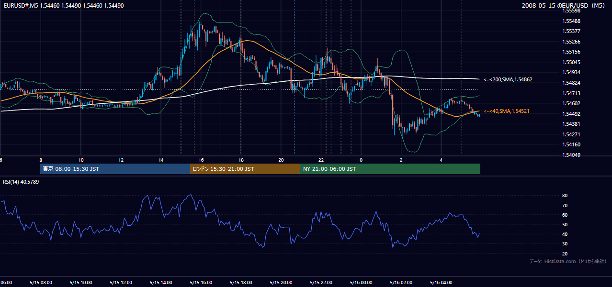Click hour marker 0 under price chart
This screenshot has height=287, width=612.
pos(361,160)
